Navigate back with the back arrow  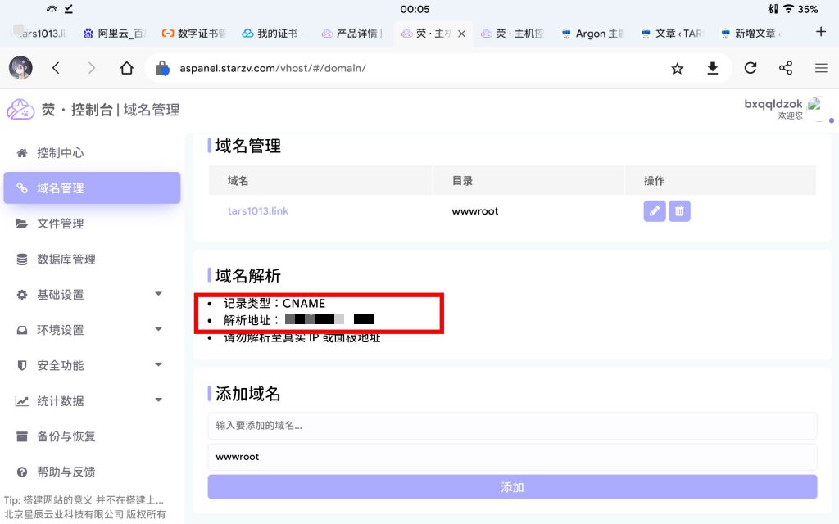tap(56, 69)
